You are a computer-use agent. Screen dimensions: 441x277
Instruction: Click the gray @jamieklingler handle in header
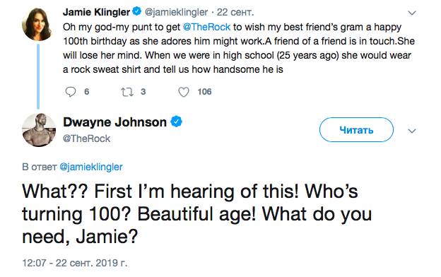pyautogui.click(x=176, y=12)
